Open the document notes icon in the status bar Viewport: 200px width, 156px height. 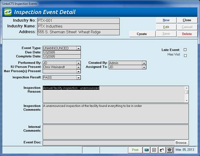[154, 150]
